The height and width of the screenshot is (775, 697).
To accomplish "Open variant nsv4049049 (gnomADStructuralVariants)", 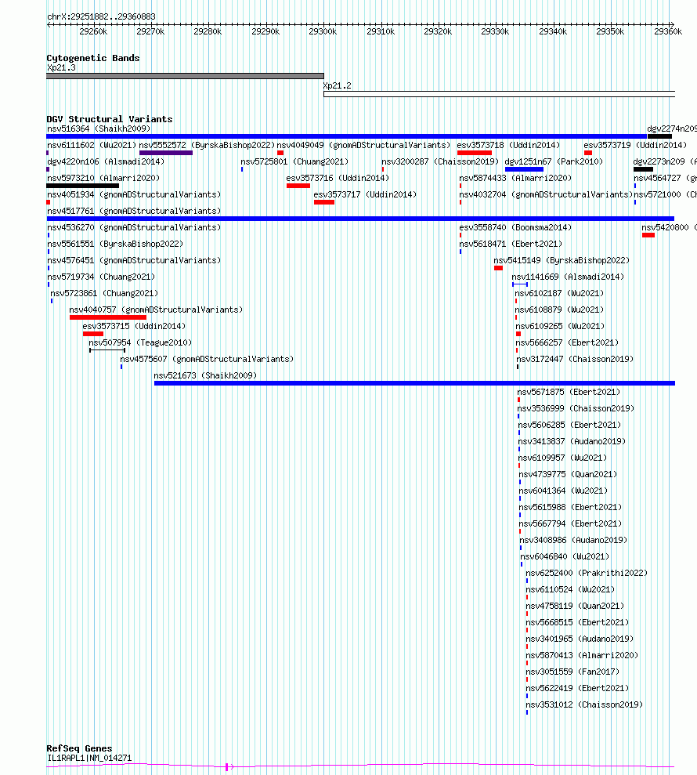I will point(363,145).
